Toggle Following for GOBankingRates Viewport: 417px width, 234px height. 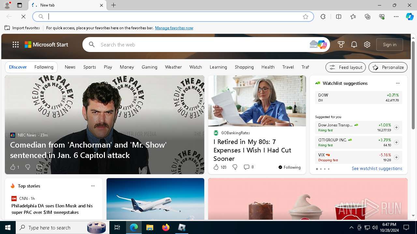[289, 167]
